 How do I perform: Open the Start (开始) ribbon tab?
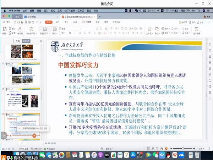pyautogui.click(x=49, y=22)
